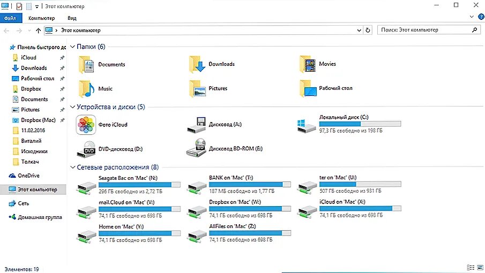Open the address bar history dropdown
The width and height of the screenshot is (485, 273).
click(x=359, y=31)
